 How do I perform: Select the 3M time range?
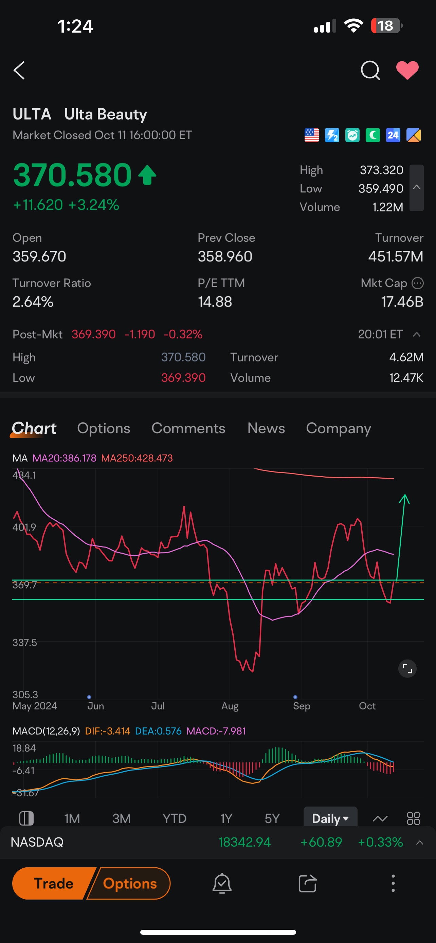click(121, 818)
